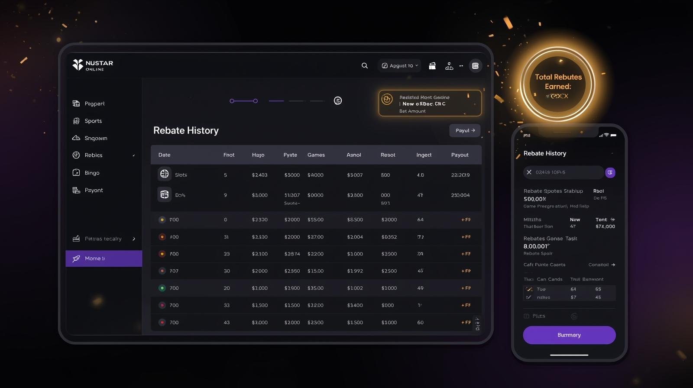693x388 pixels.
Task: Click status dot in $2.100 row
Action: [162, 254]
